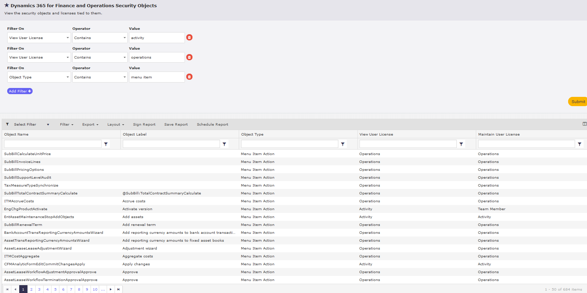Click the Maintain User License filter box

point(526,144)
